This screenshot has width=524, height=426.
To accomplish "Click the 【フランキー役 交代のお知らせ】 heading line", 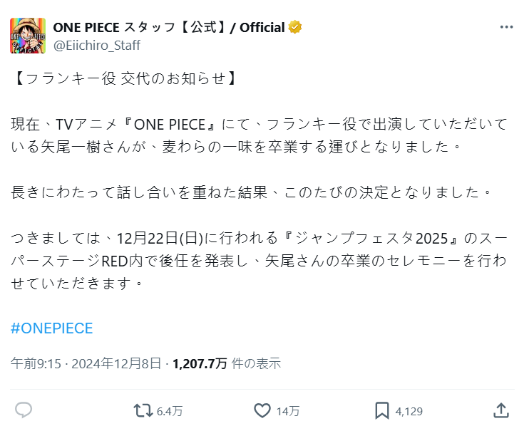I will tap(124, 78).
